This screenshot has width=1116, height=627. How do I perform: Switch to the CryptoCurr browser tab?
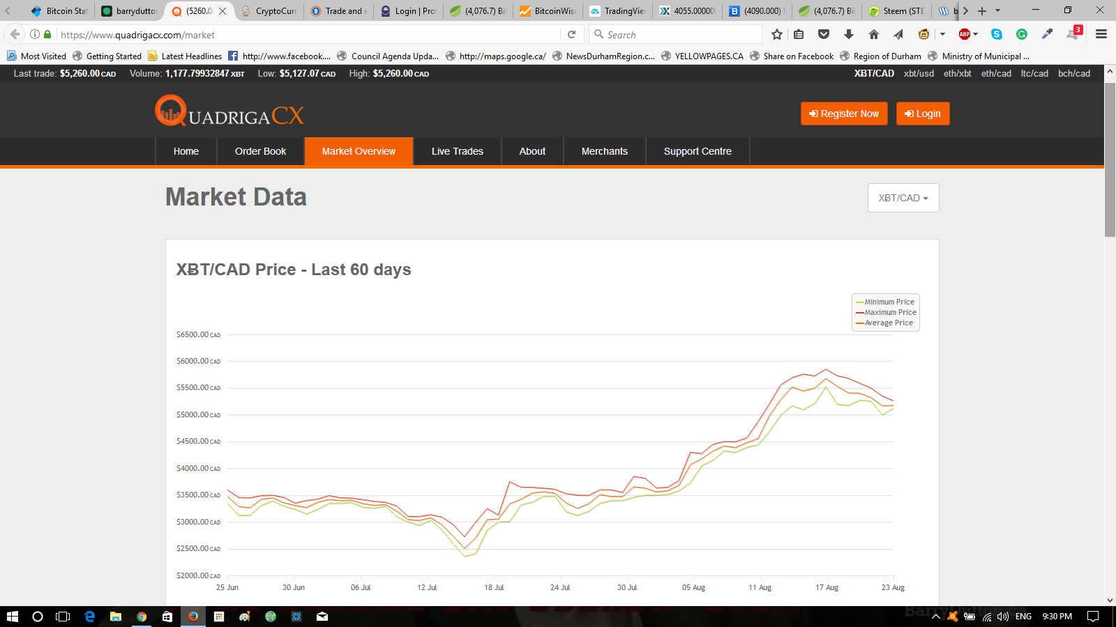(x=269, y=10)
